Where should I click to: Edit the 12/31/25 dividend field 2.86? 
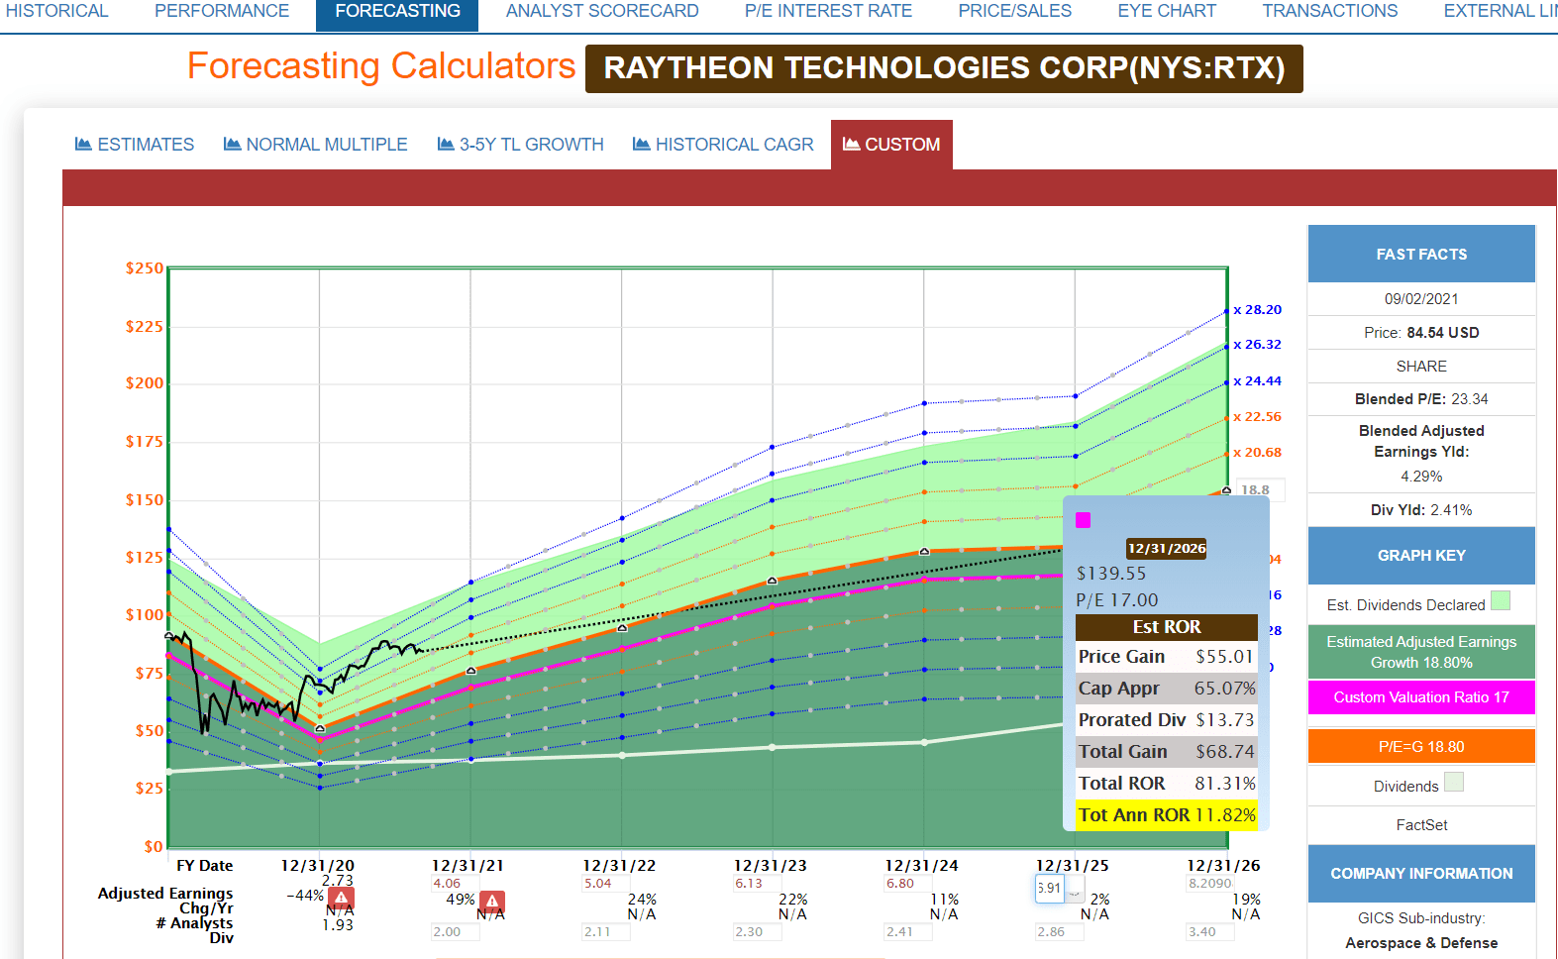1058,932
